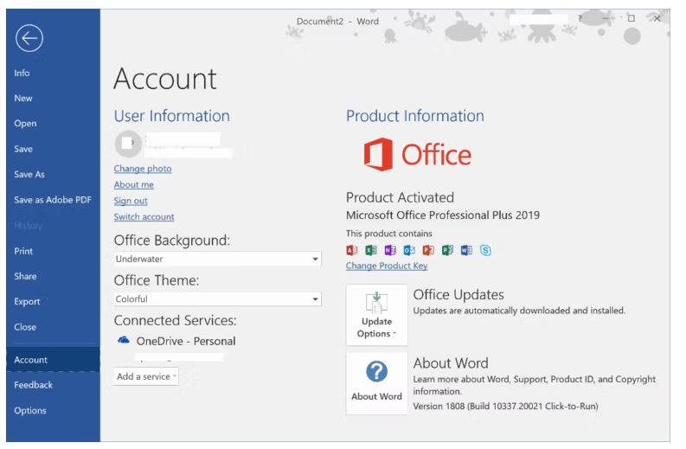Click the back arrow to return to document
The width and height of the screenshot is (686, 449).
click(x=29, y=39)
